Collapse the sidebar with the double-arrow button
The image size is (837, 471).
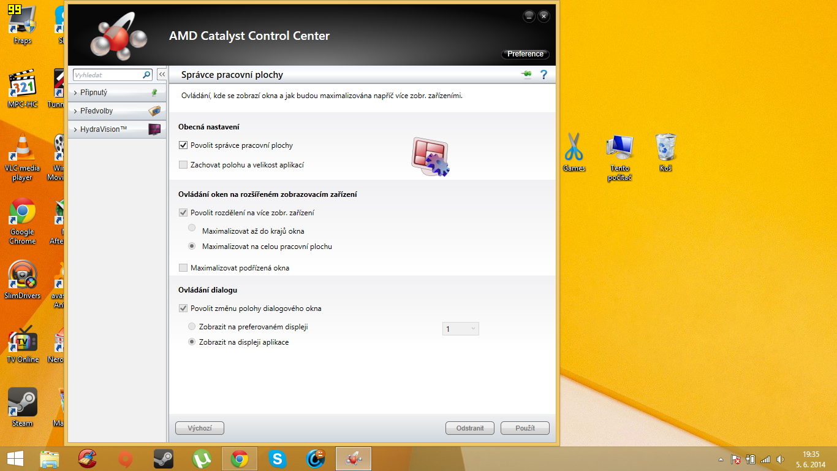point(162,74)
